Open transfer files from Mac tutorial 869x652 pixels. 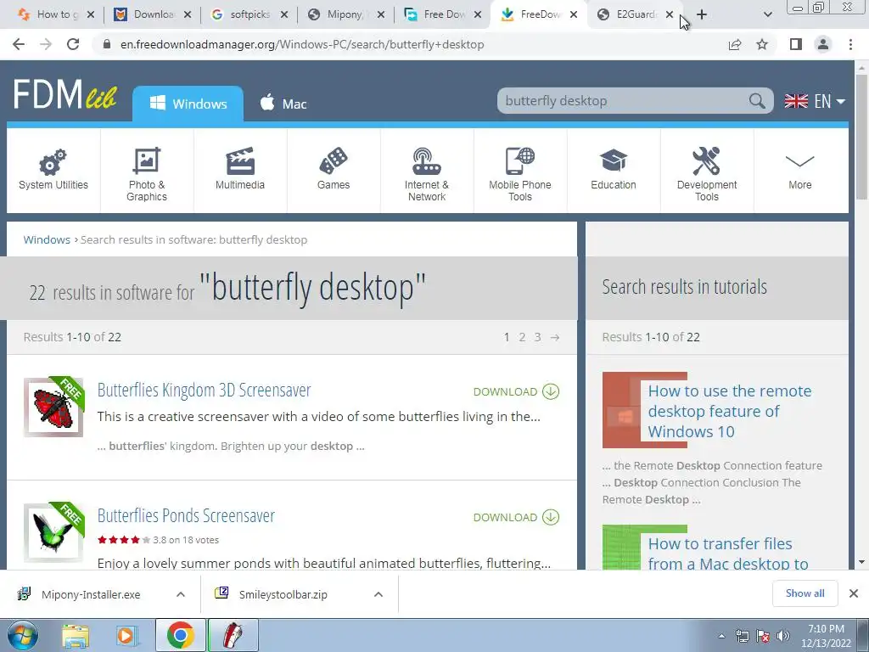point(727,554)
